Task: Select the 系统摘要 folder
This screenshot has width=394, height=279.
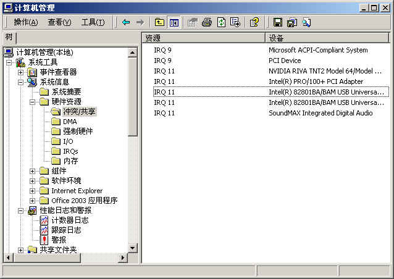Action: [66, 92]
